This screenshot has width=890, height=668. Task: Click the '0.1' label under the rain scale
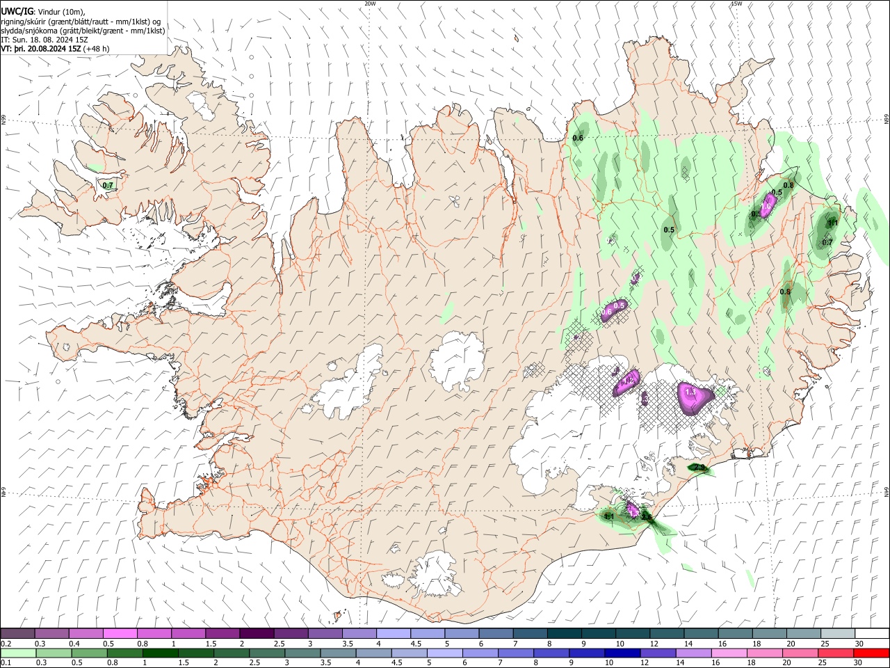tap(5, 663)
